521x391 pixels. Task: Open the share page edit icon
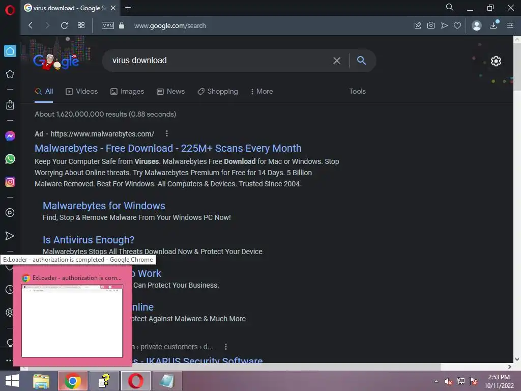(418, 25)
